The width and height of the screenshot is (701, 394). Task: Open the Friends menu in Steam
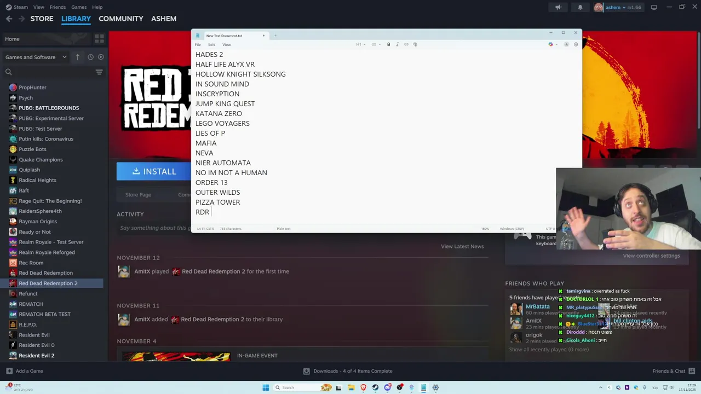[58, 7]
